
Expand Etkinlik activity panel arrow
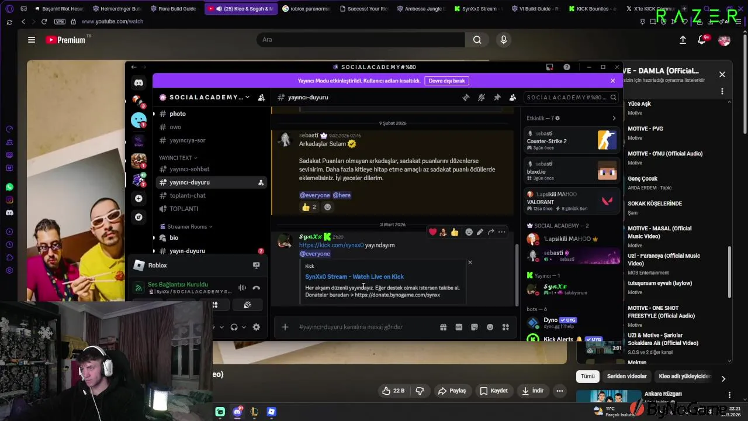click(614, 118)
